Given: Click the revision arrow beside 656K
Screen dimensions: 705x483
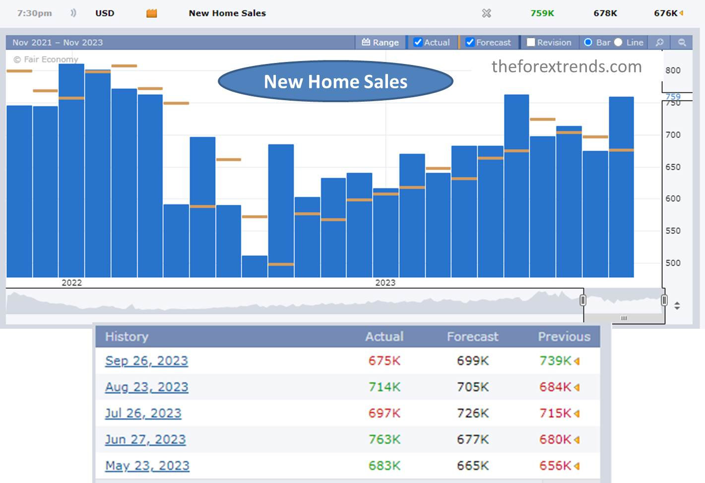Looking at the screenshot, I should [577, 466].
